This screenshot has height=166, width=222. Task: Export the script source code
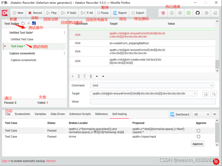138,13
